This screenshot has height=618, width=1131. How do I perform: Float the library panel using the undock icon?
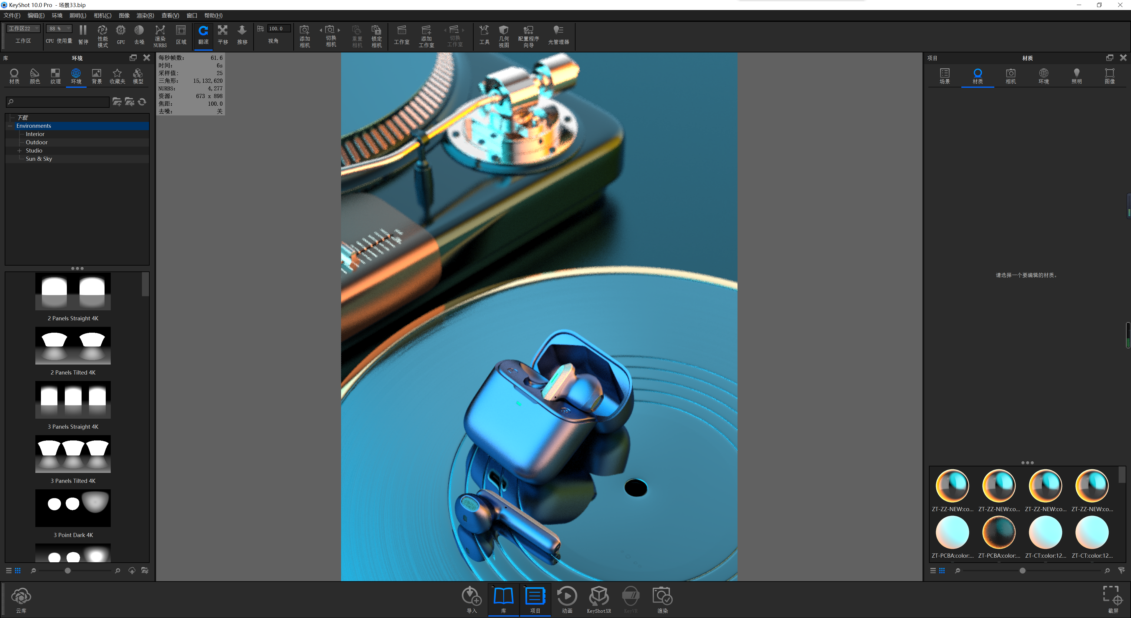pos(133,57)
